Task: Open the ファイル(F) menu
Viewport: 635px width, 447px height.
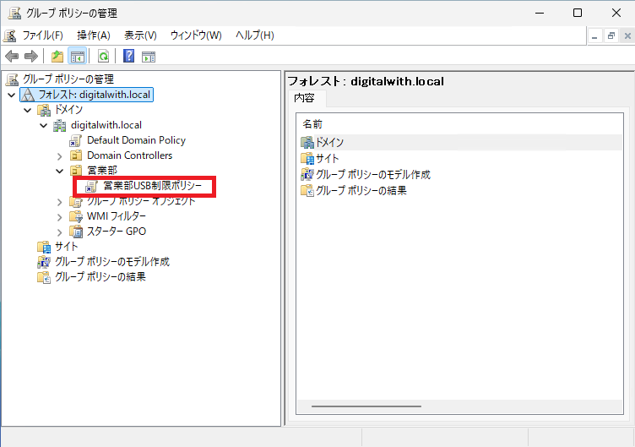Action: point(42,35)
